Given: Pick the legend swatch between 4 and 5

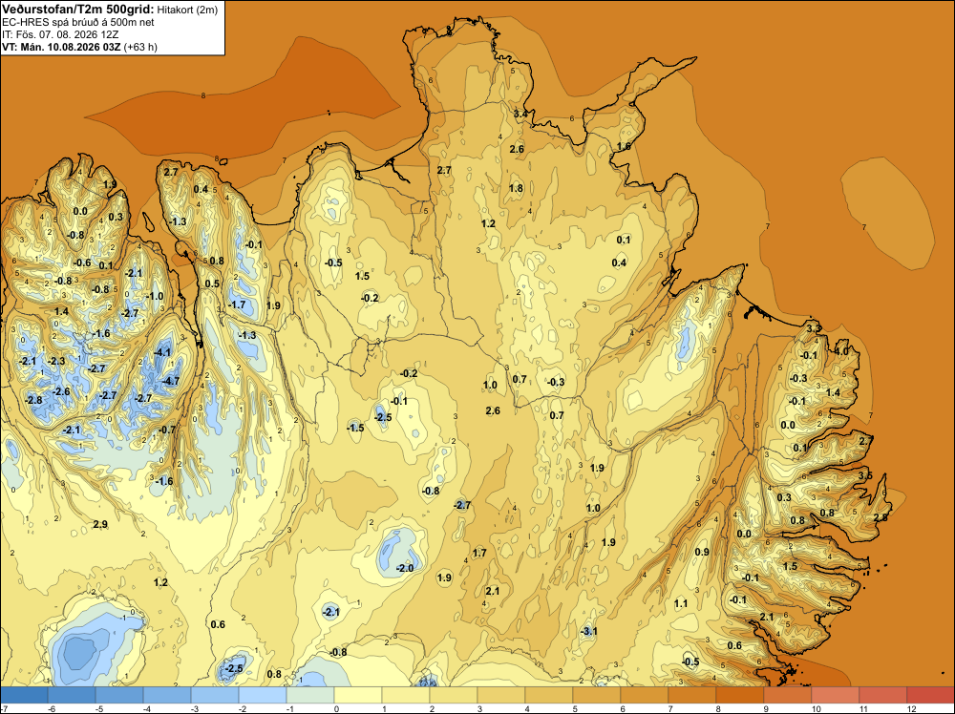Looking at the screenshot, I should tap(549, 695).
